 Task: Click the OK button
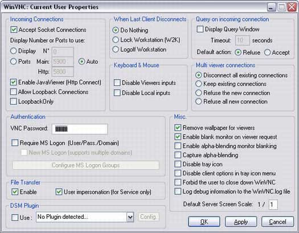pos(204,222)
